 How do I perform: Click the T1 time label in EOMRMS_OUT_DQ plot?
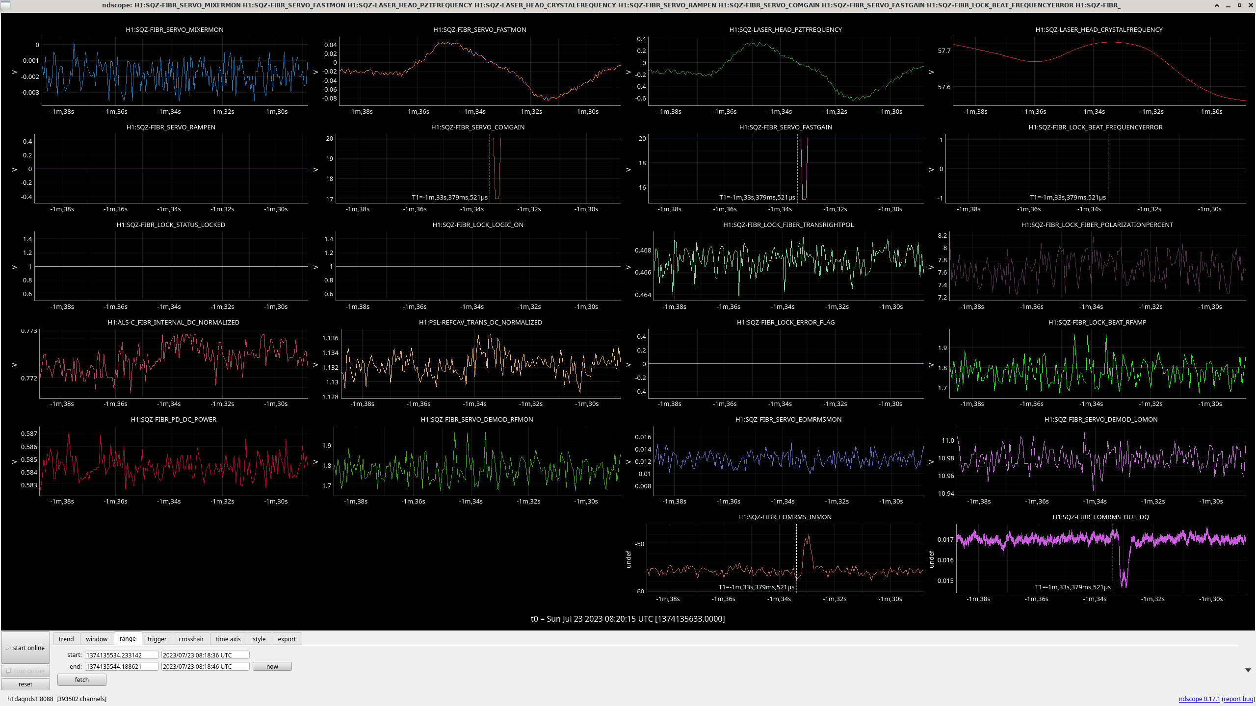(x=1073, y=587)
